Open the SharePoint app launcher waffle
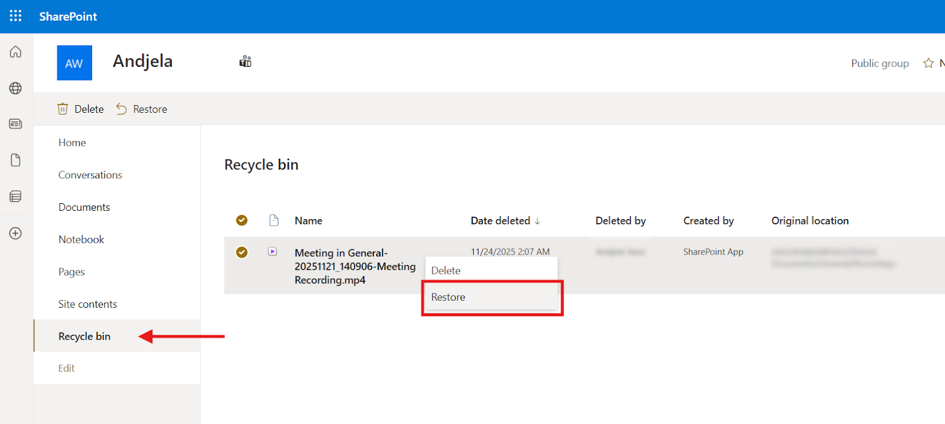This screenshot has height=424, width=945. [x=16, y=16]
